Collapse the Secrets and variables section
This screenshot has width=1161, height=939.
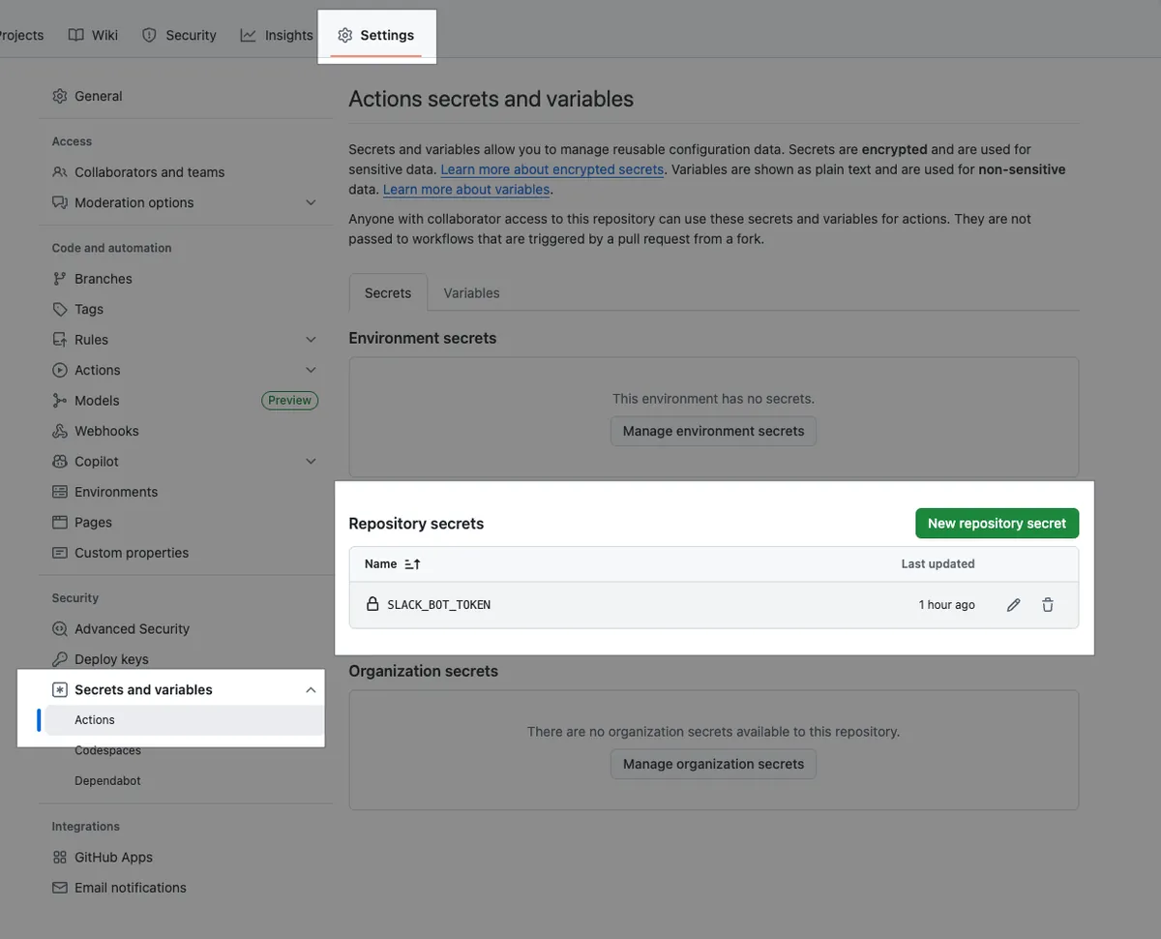(x=311, y=690)
